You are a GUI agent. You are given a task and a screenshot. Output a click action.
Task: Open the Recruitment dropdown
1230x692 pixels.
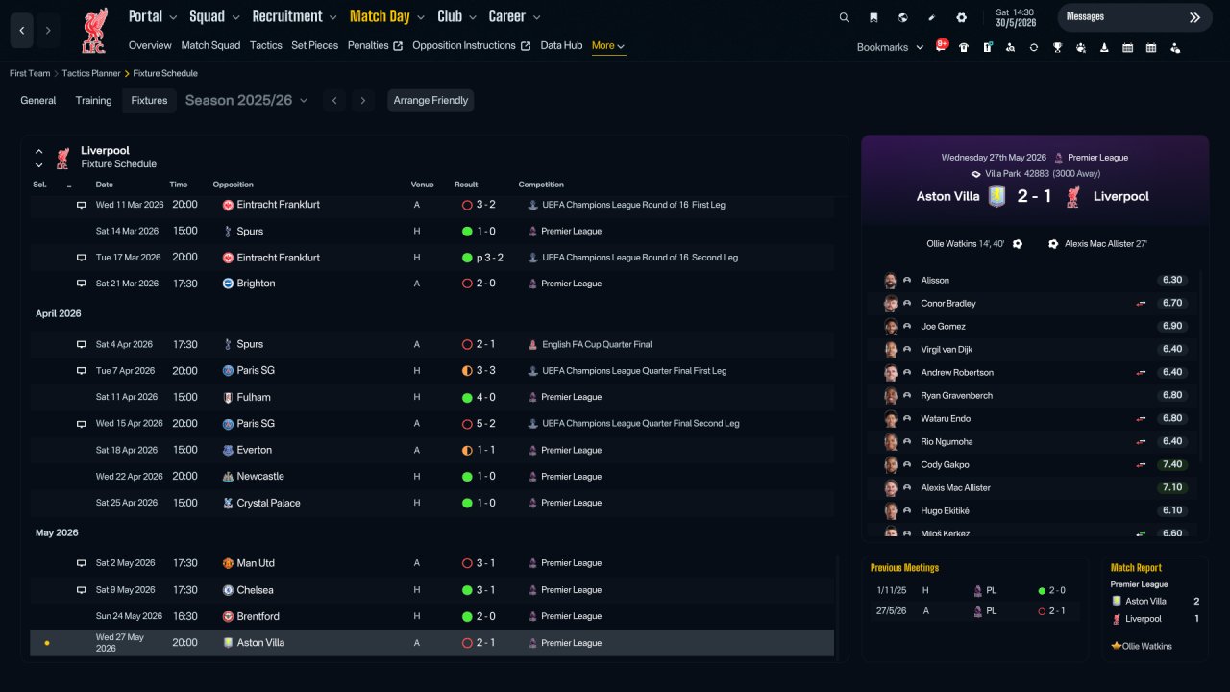[x=294, y=16]
